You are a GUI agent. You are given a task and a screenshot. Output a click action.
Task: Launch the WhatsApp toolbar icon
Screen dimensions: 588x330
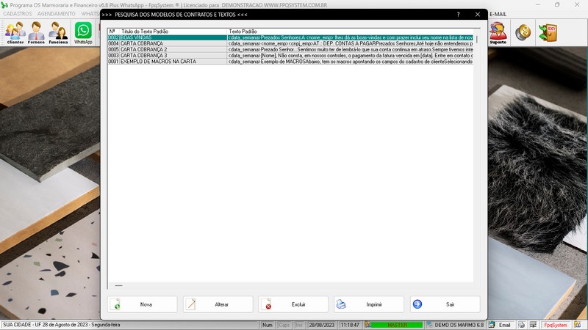coord(83,33)
